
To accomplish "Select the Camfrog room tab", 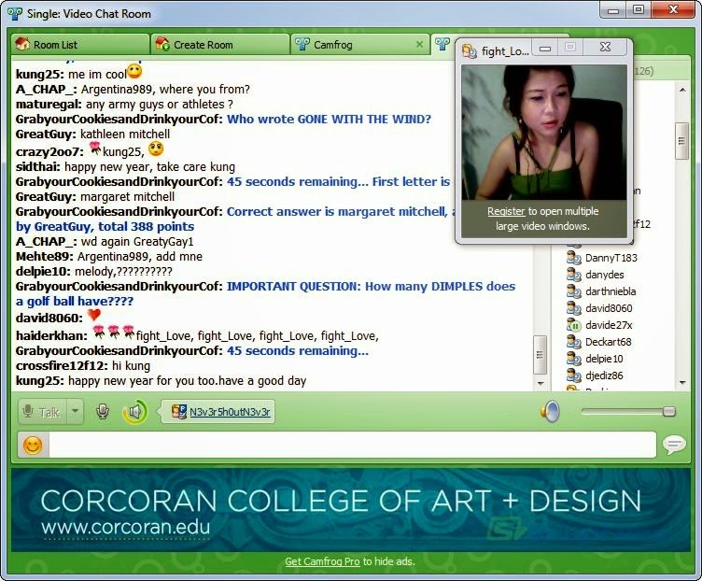I will (359, 44).
